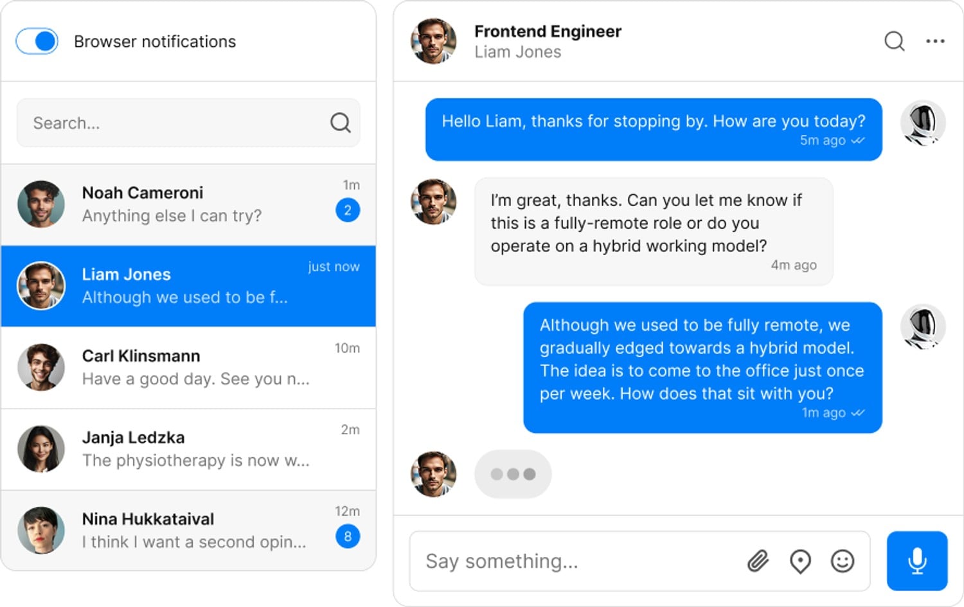Open Janja Ledzka's conversation
The image size is (964, 607).
[x=188, y=449]
